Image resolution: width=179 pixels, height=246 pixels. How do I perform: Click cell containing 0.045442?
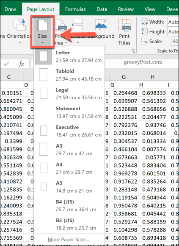153,213
